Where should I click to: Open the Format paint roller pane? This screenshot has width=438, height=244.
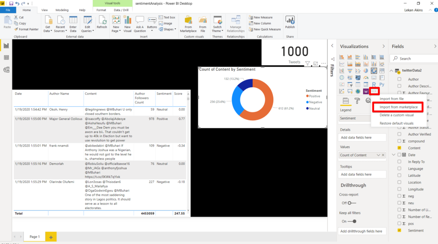[357, 101]
